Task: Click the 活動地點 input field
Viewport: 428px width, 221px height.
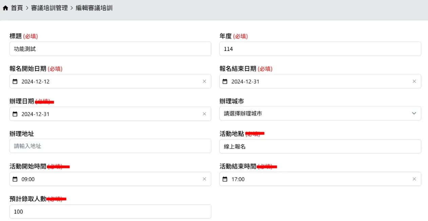Action: (x=320, y=146)
